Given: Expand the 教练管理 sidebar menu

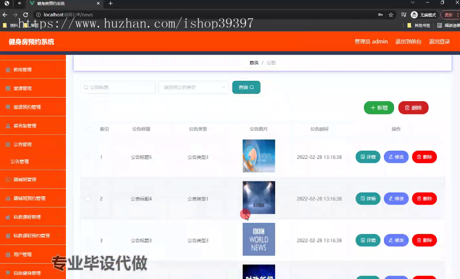Looking at the screenshot, I should point(33,69).
